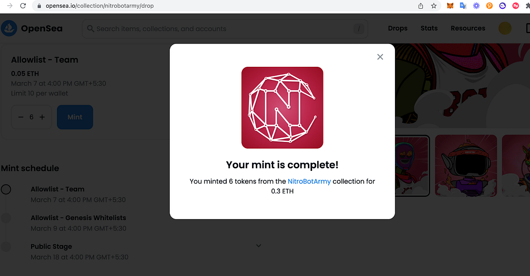Viewport: 530px width, 276px height.
Task: Close the mint complete dialog
Action: coord(380,57)
